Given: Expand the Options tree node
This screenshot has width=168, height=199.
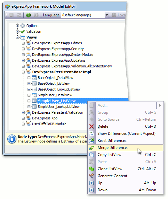Looking at the screenshot, I should [18, 26].
